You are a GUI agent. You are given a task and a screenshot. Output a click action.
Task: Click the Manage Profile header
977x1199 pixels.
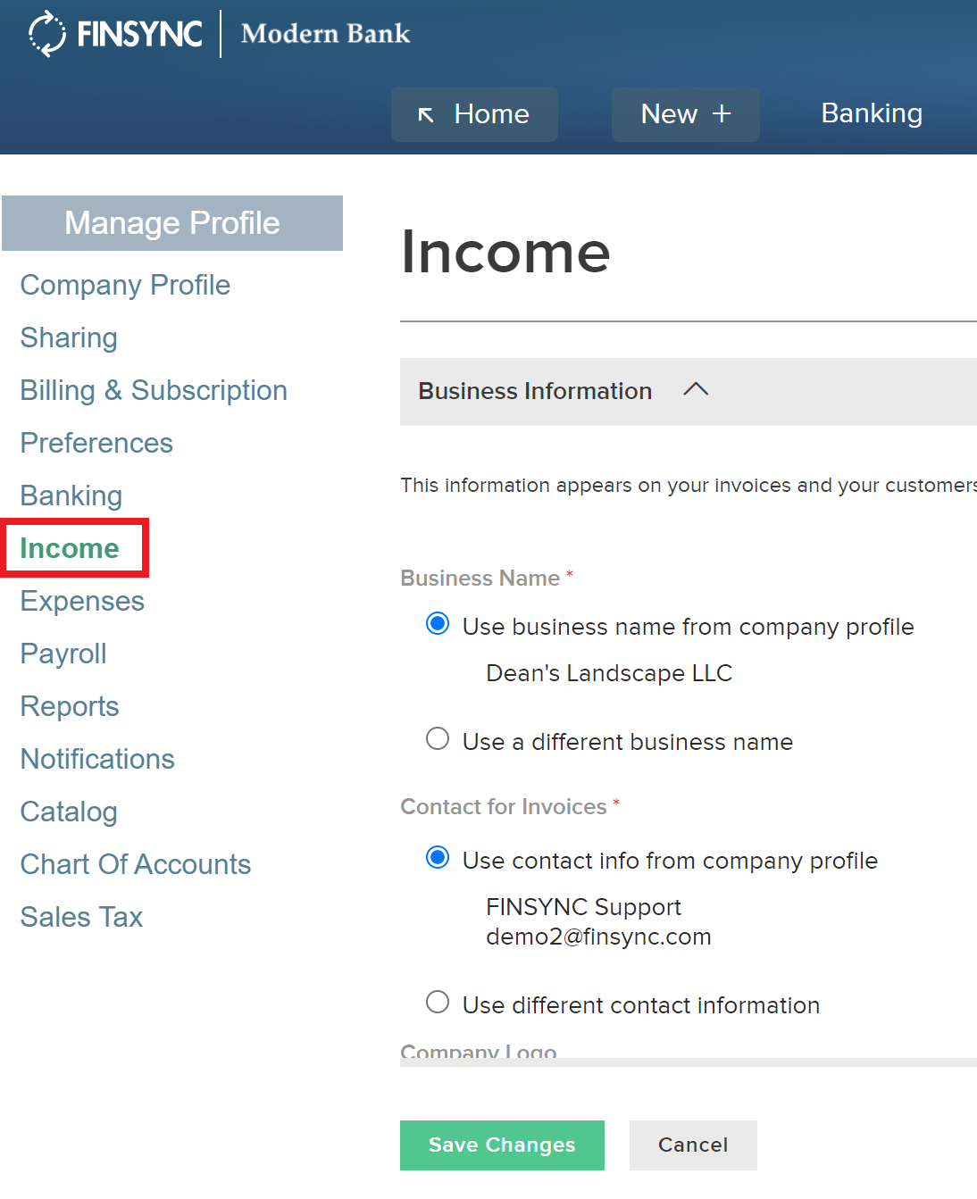pyautogui.click(x=172, y=223)
